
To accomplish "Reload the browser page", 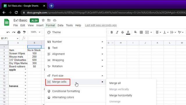I will pyautogui.click(x=16, y=13).
